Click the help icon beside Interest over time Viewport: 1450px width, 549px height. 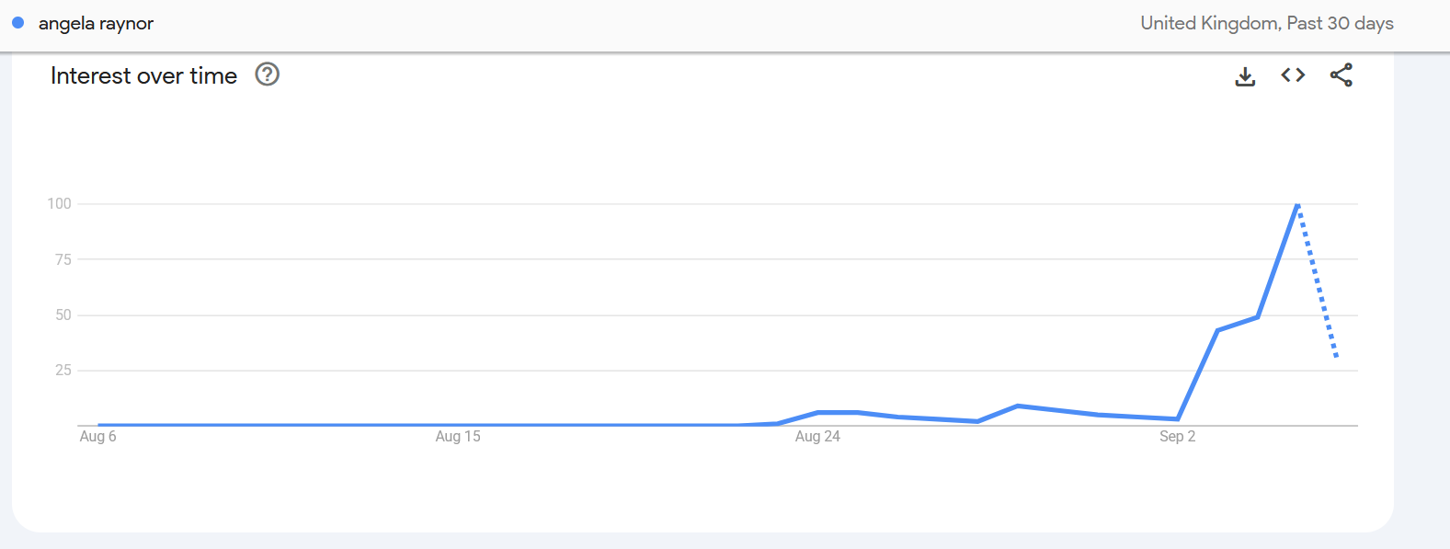click(x=267, y=74)
